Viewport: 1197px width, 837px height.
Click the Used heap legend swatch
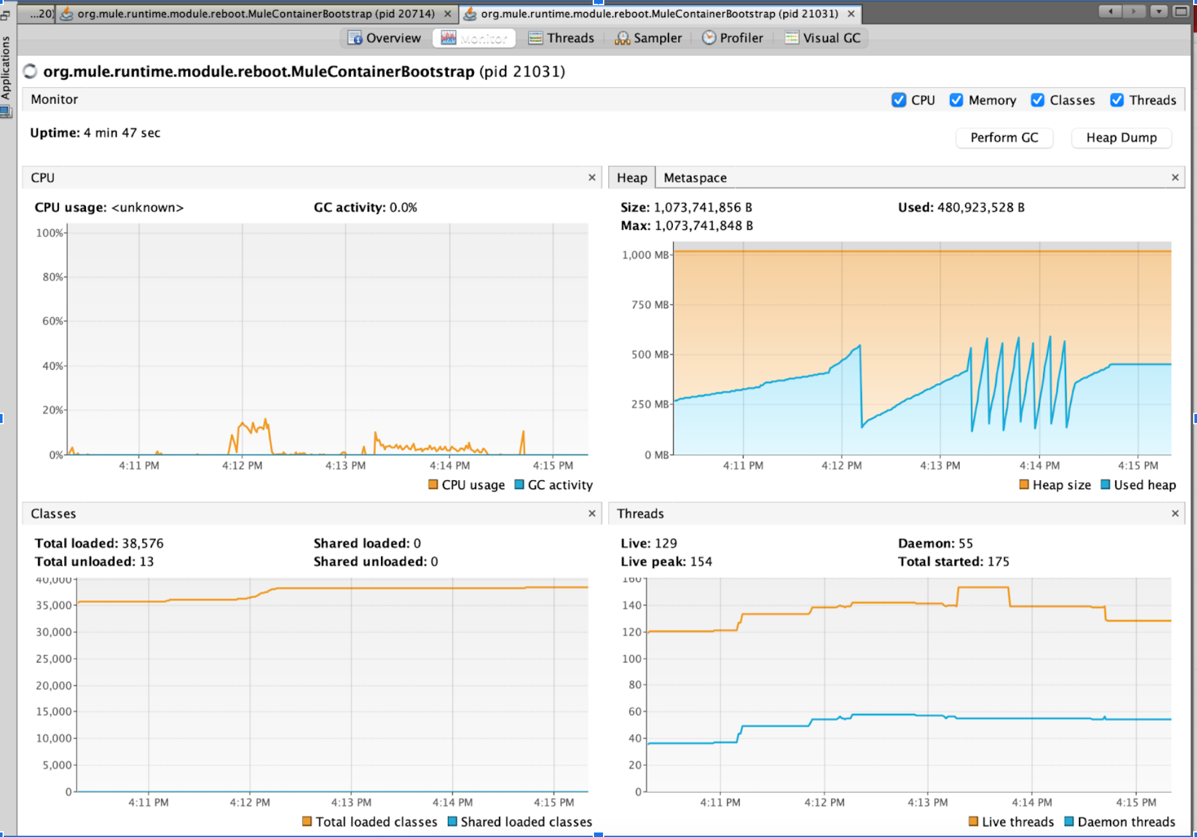coord(1105,485)
